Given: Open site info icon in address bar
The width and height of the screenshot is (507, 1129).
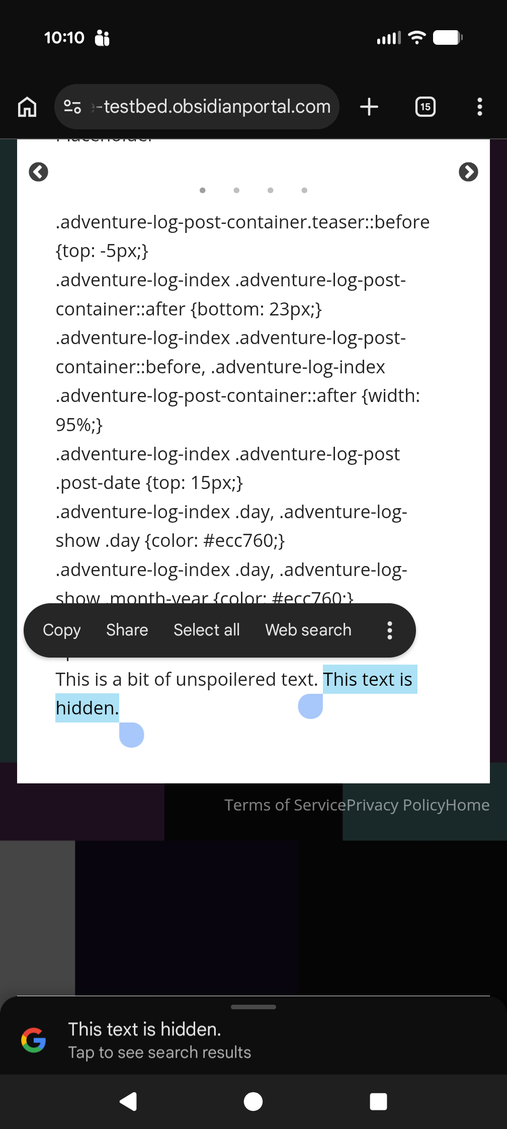Looking at the screenshot, I should coord(72,107).
